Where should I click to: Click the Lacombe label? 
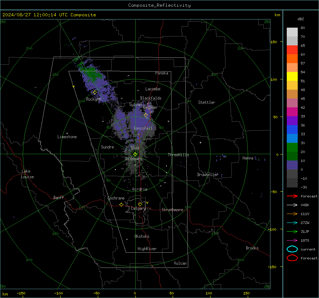[153, 89]
